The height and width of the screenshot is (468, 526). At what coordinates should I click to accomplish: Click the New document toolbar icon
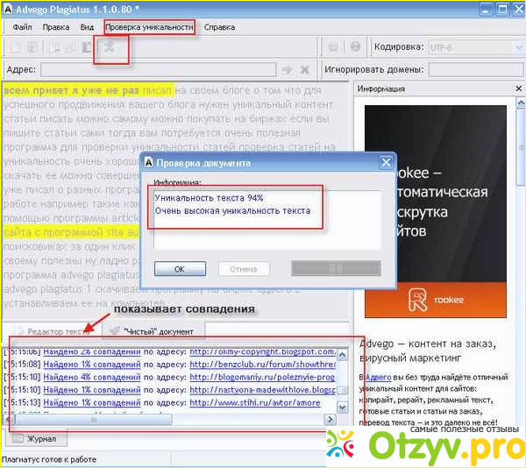tap(16, 47)
